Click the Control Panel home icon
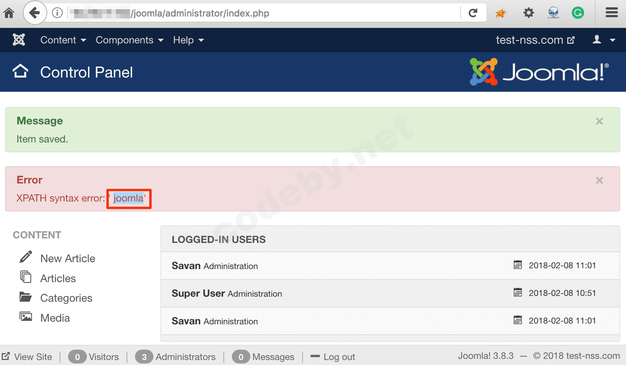This screenshot has height=365, width=626. [x=20, y=71]
